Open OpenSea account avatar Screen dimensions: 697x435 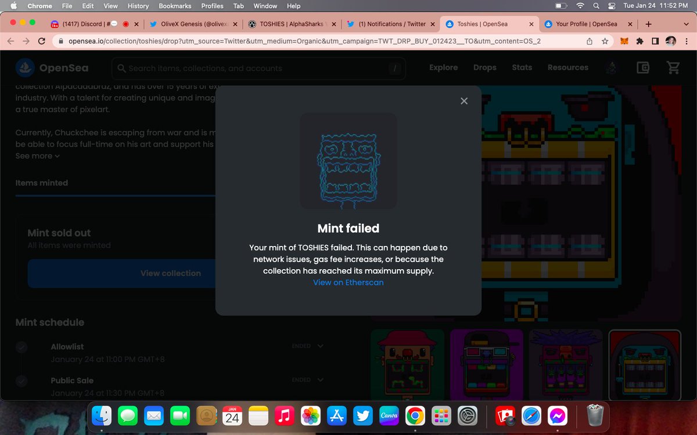click(x=612, y=67)
